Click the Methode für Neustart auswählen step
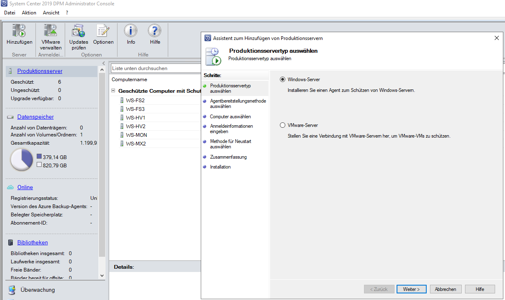Image resolution: width=505 pixels, height=300 pixels. point(230,144)
